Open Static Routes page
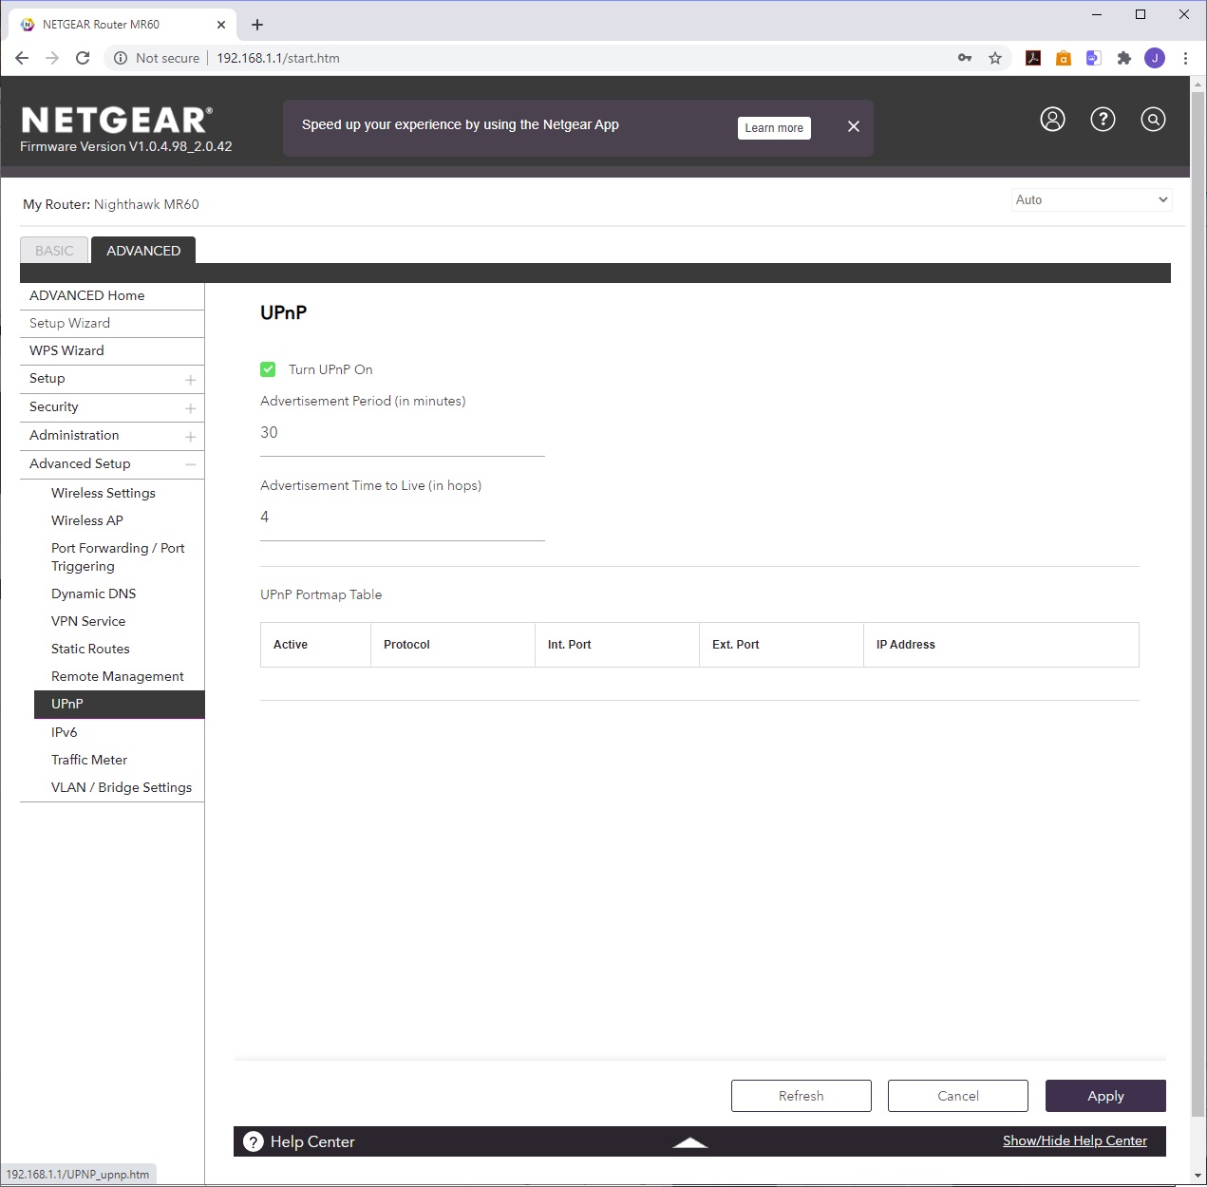The image size is (1207, 1187). tap(90, 649)
